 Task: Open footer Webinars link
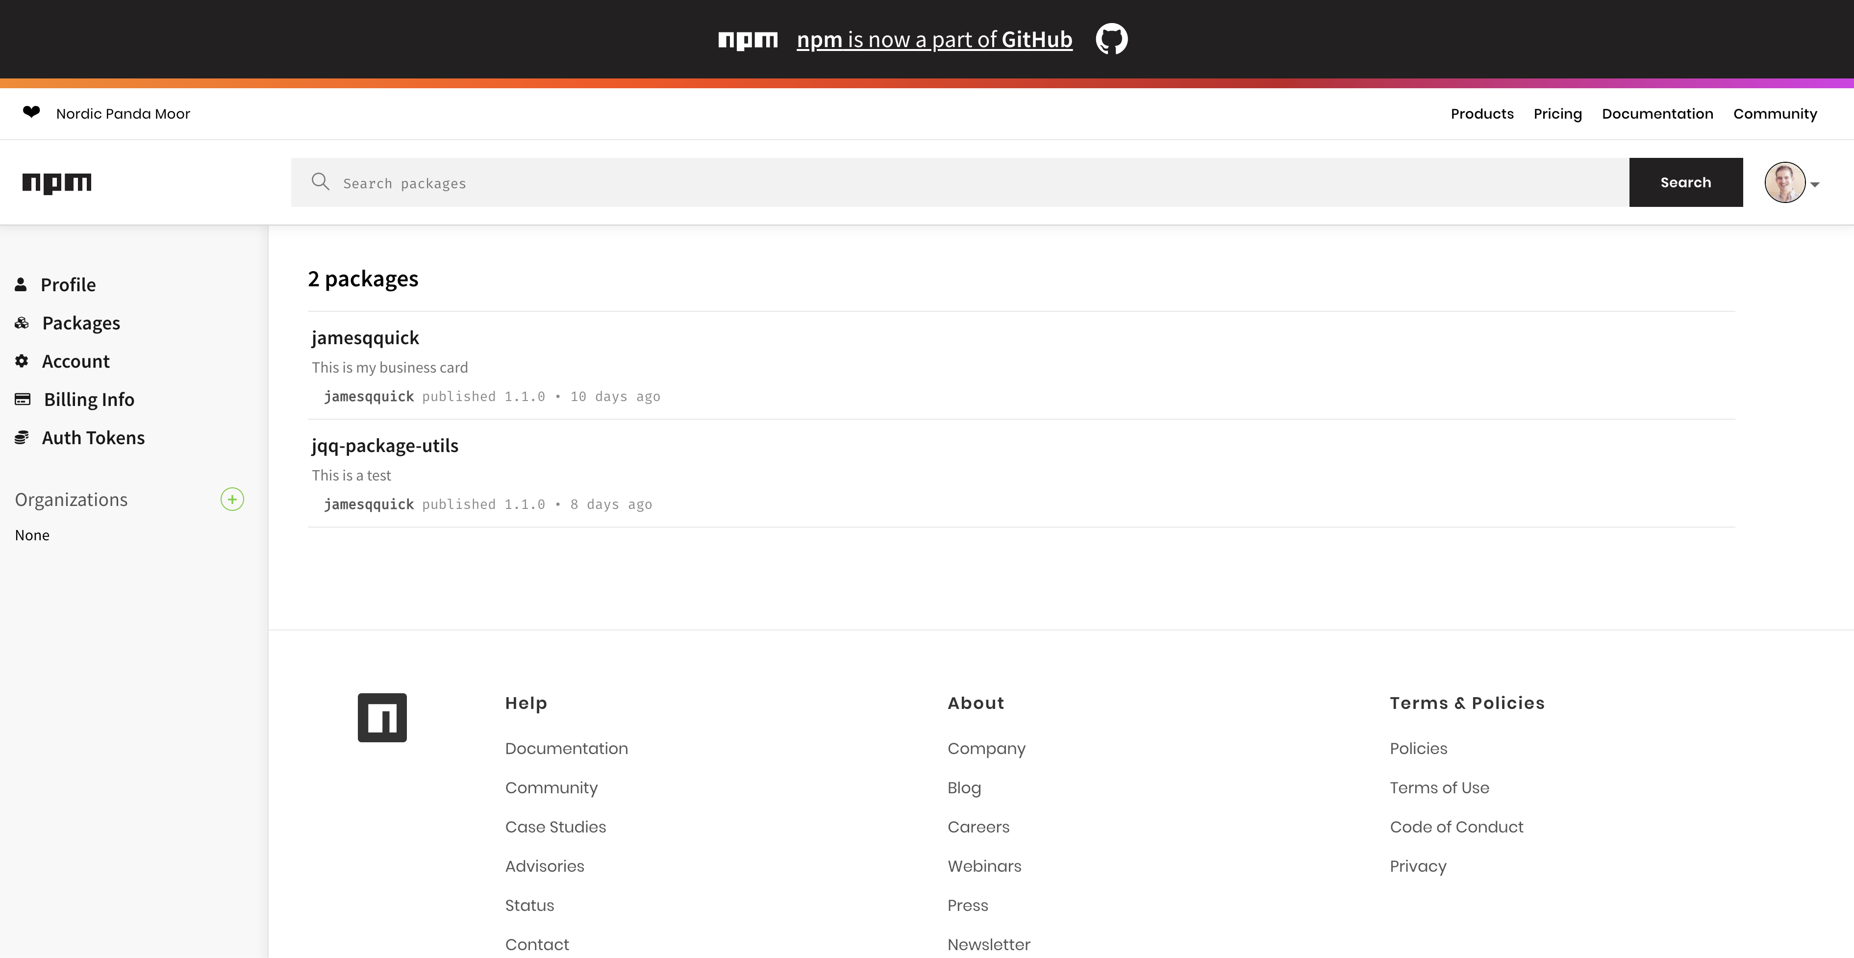(984, 866)
